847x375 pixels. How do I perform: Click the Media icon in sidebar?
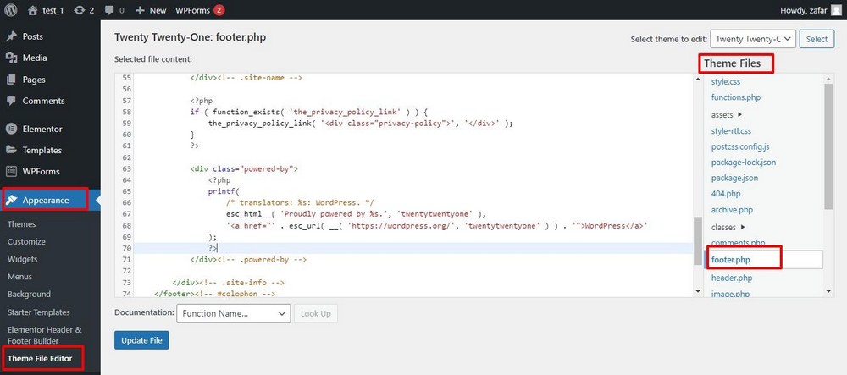12,58
